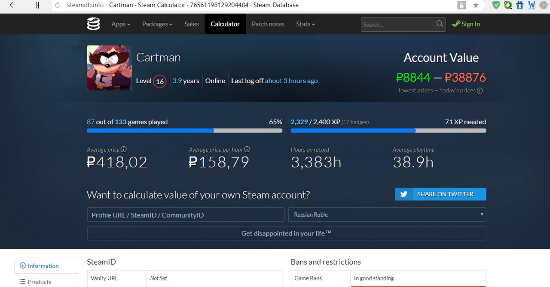Click info icon after today's prices
The width and height of the screenshot is (550, 287).
[480, 91]
